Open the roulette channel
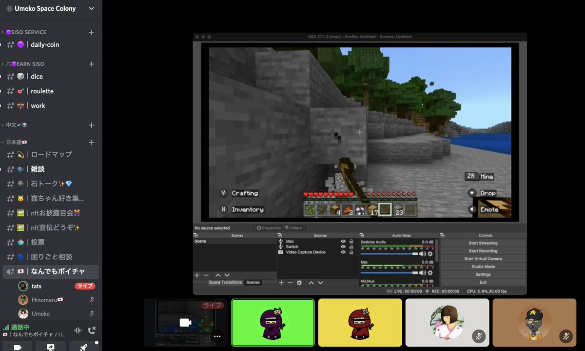The image size is (585, 351). pos(51,91)
